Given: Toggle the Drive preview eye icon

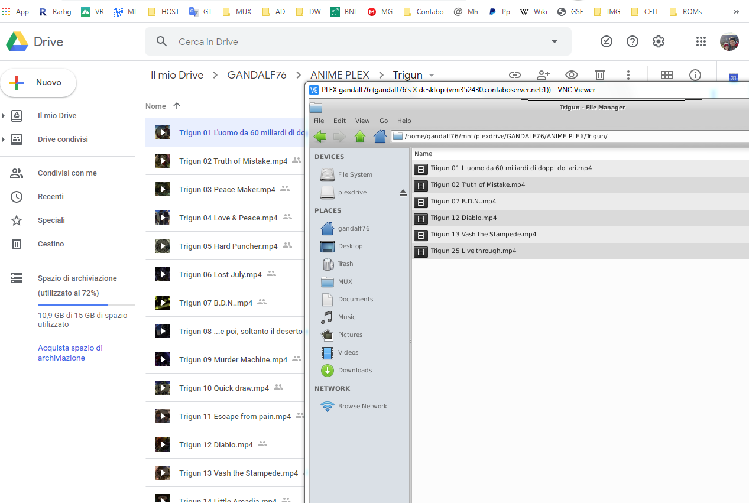Looking at the screenshot, I should point(572,75).
